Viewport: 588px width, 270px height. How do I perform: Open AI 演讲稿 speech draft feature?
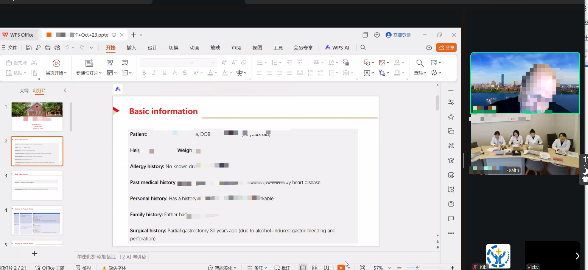click(x=133, y=257)
